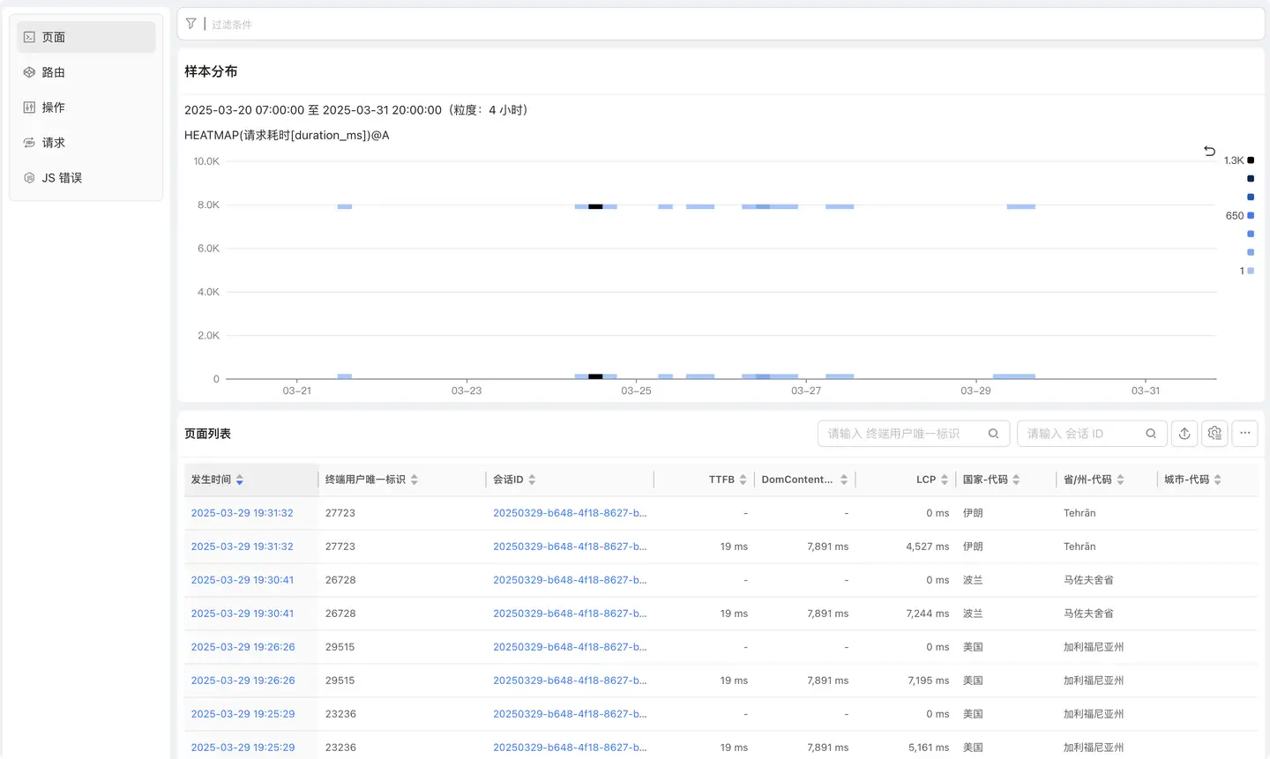1270x759 pixels.
Task: Open the 路由 menu item
Action: (x=54, y=72)
